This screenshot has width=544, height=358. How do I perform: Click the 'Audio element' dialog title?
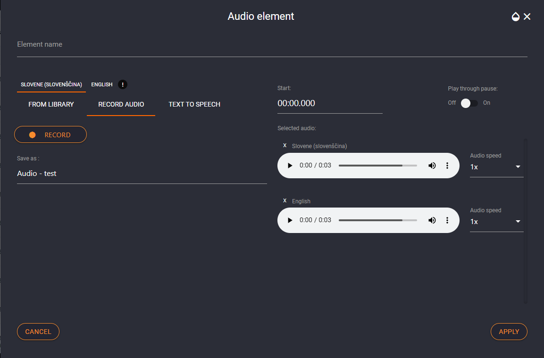pos(261,17)
